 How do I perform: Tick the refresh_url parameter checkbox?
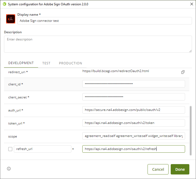(10, 149)
